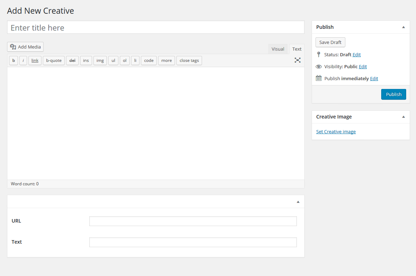Click the Set Creative image link

[336, 131]
